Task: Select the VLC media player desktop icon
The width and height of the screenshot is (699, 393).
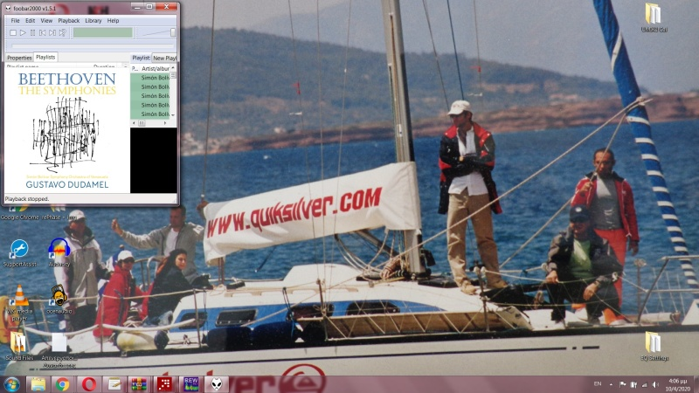Action: pyautogui.click(x=19, y=303)
